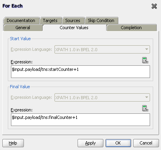Screen dimensions: 161x150
Task: Open the Targets tab
Action: tap(50, 20)
